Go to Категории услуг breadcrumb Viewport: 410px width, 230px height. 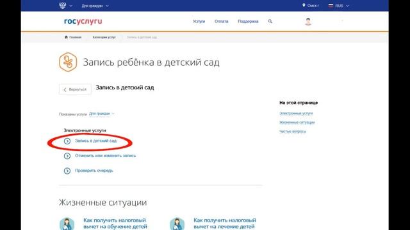click(104, 37)
